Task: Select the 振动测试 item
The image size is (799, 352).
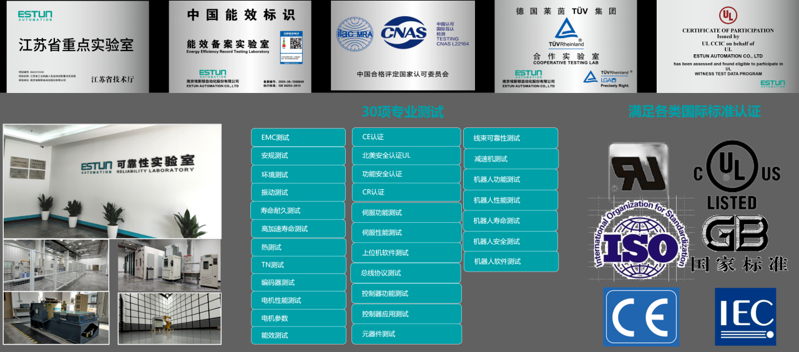Action: coord(298,192)
